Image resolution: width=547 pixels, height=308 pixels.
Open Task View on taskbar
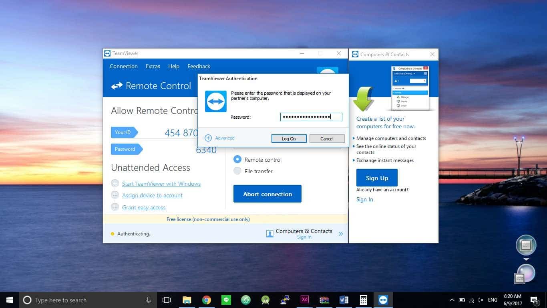(x=167, y=300)
